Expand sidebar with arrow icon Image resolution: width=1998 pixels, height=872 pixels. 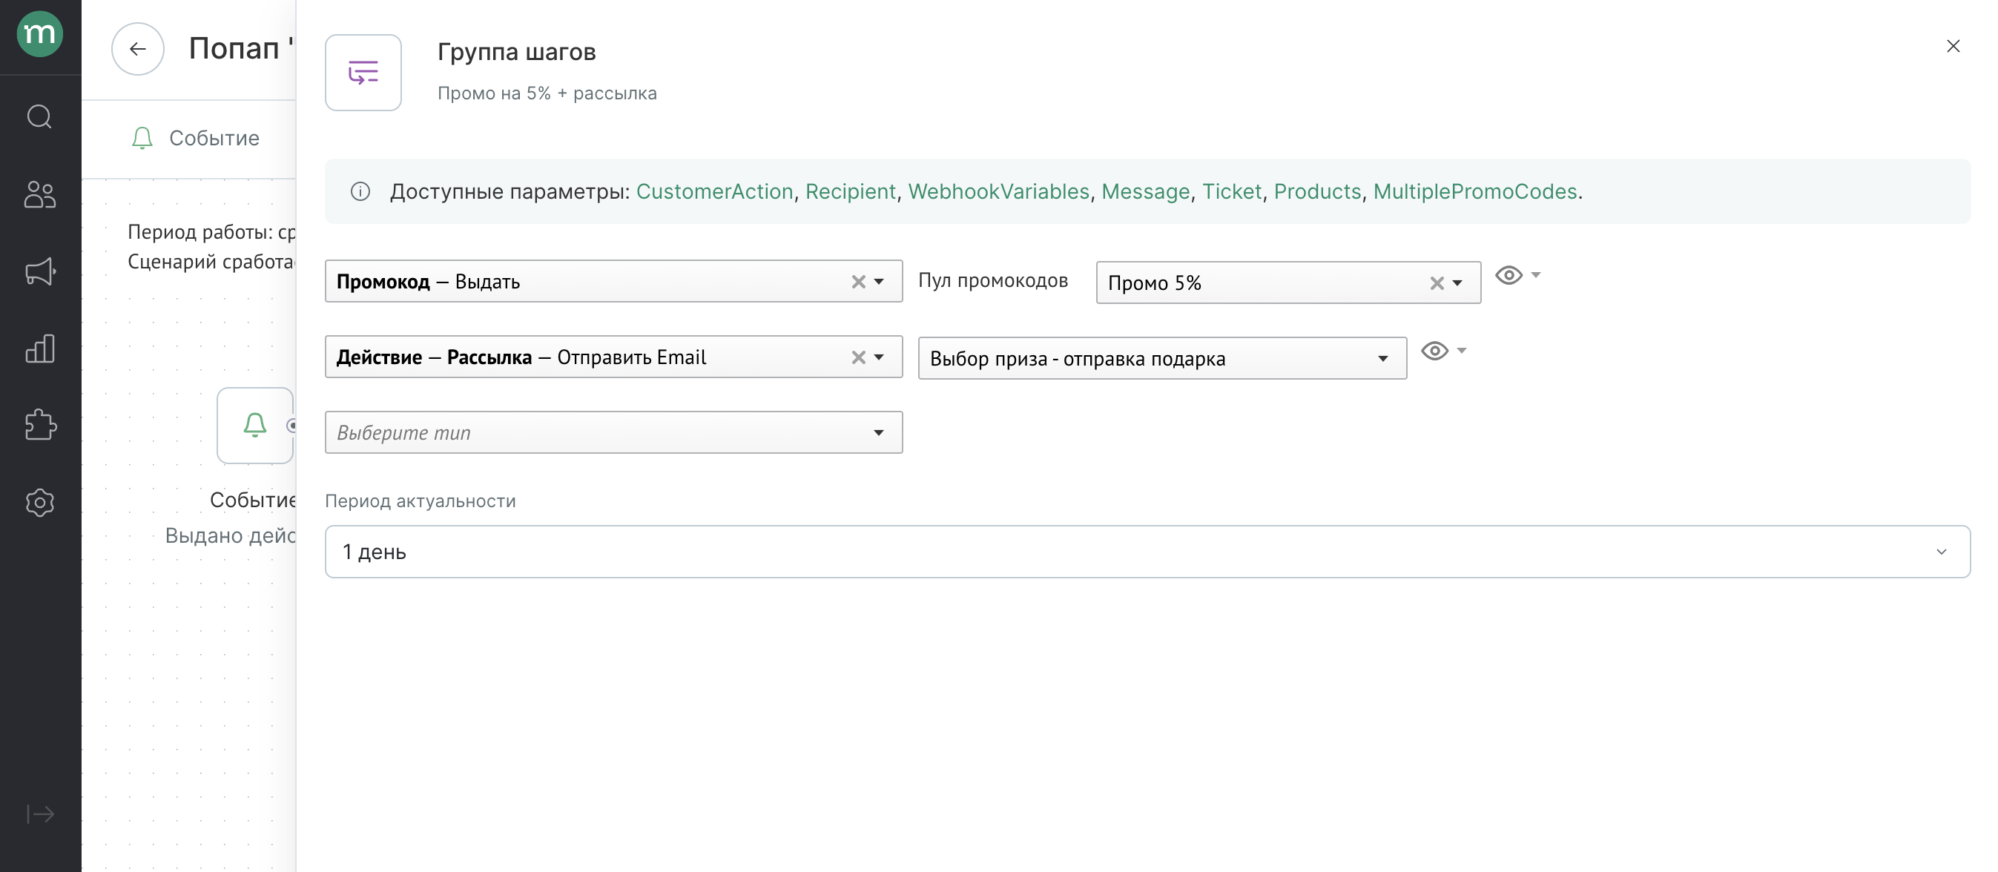(39, 814)
